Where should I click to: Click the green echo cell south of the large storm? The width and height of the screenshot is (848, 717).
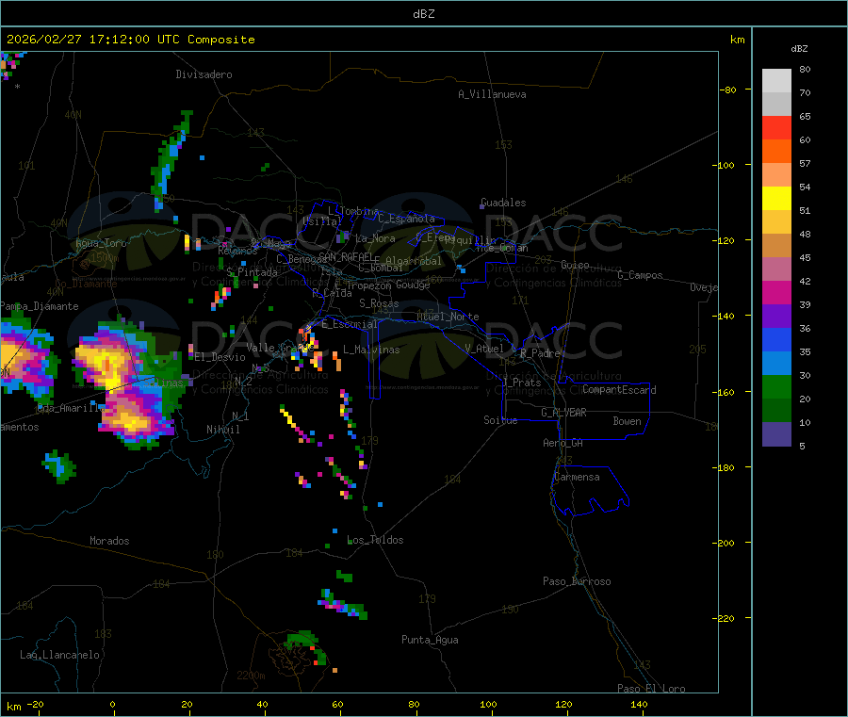point(58,465)
